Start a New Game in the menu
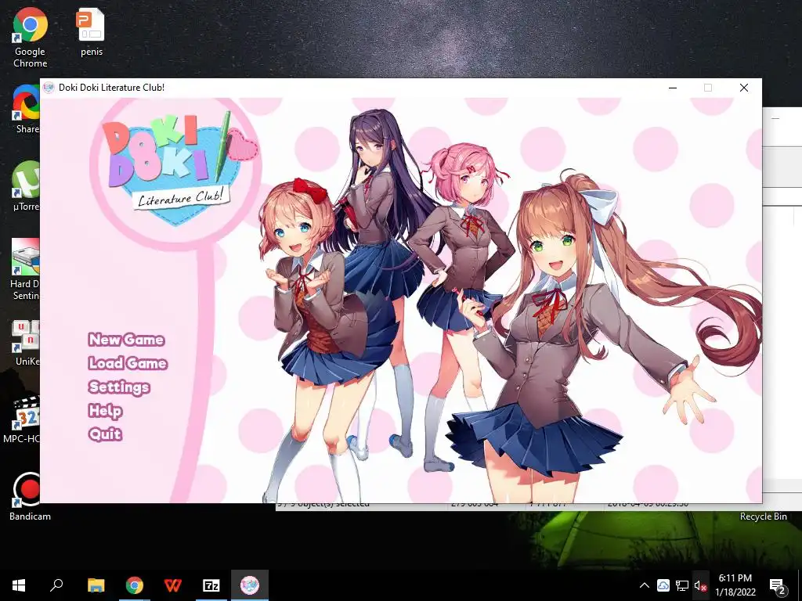The height and width of the screenshot is (601, 802). click(126, 340)
